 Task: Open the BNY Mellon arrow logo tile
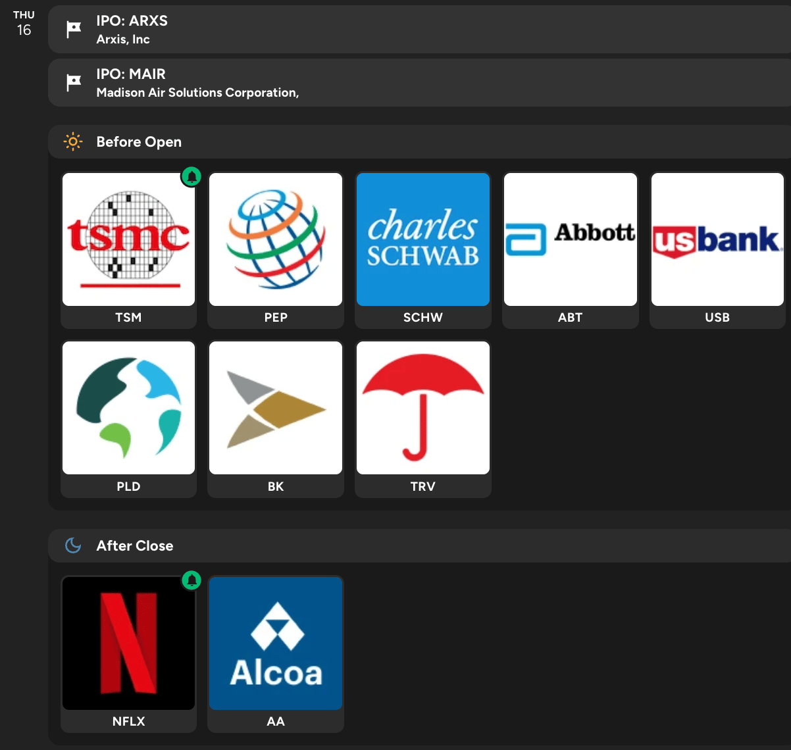pos(276,408)
